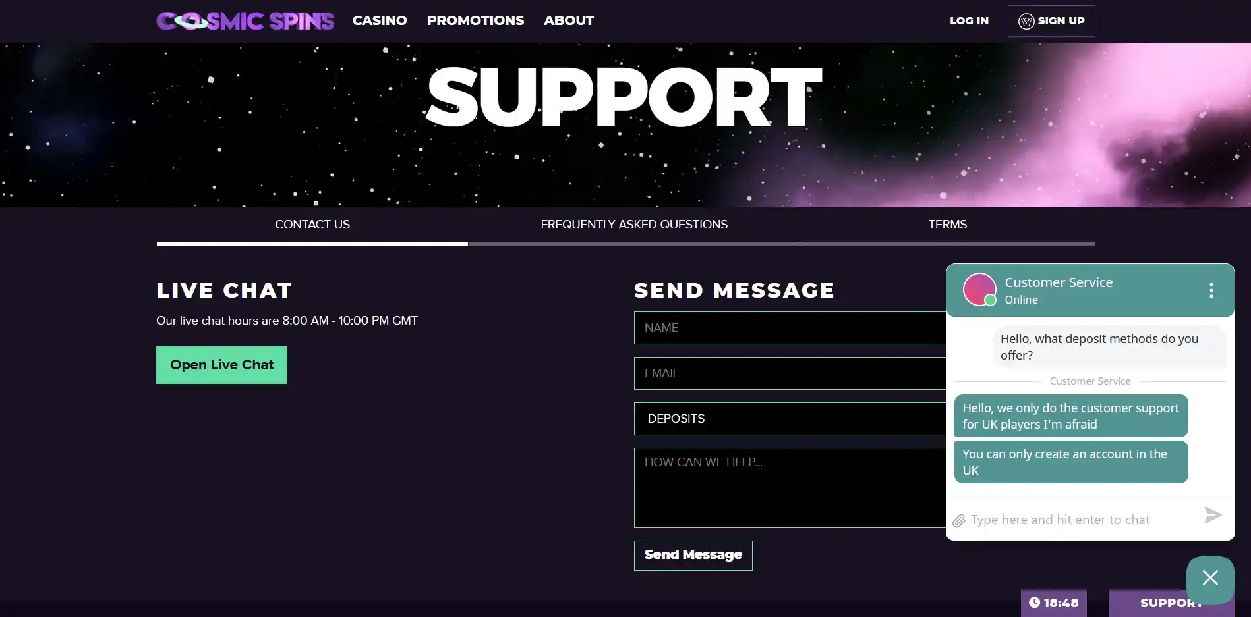Click the paperclip attachment icon in chat
The image size is (1251, 617).
pos(959,521)
